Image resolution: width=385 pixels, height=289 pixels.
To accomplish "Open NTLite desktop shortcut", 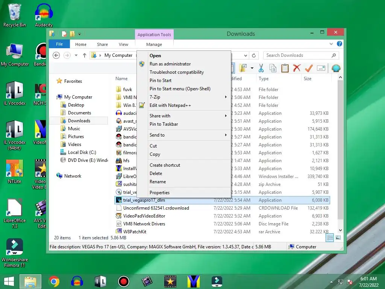I will [x=15, y=172].
